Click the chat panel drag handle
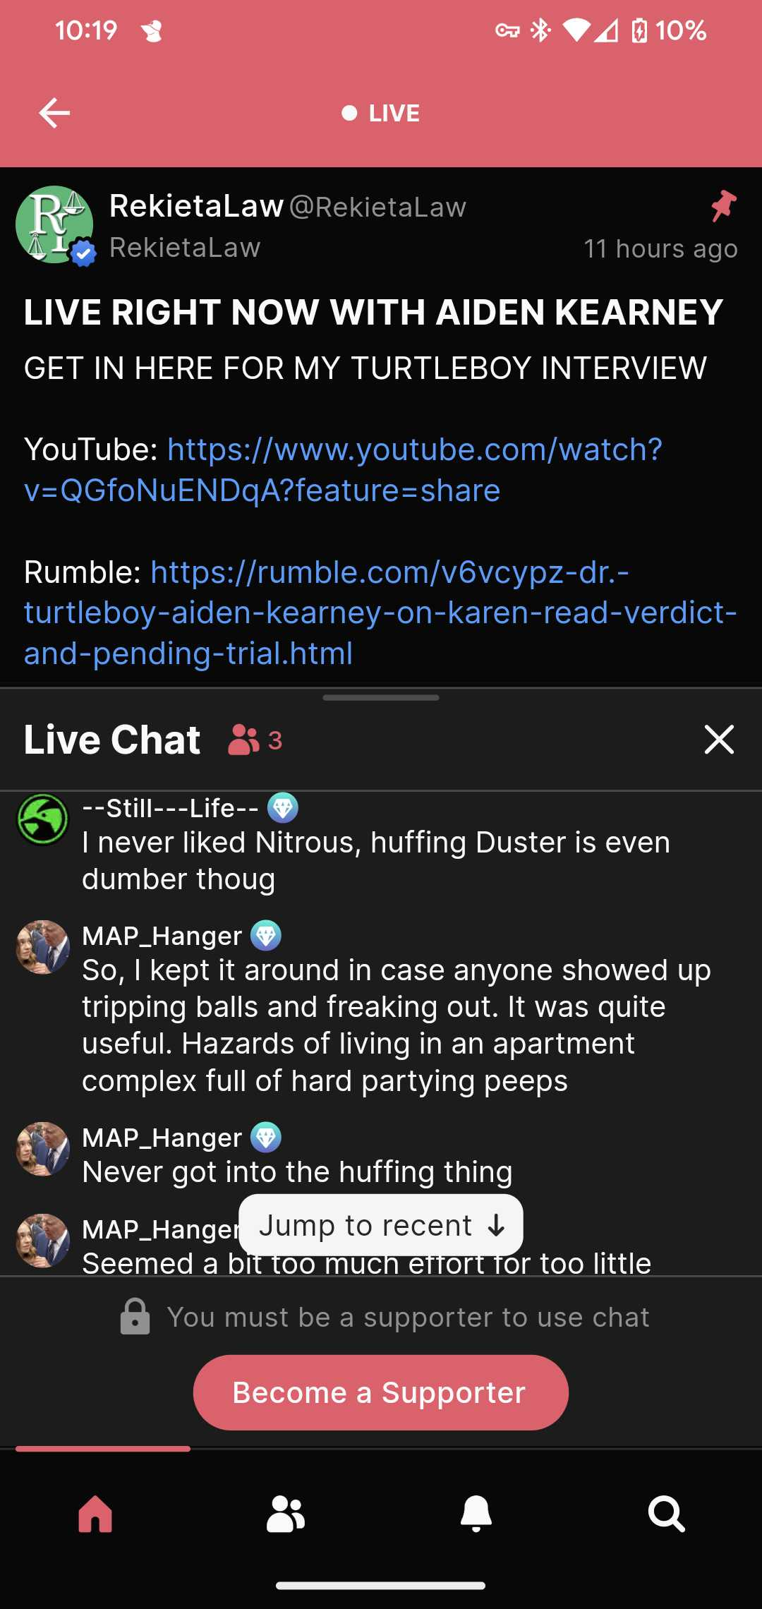The width and height of the screenshot is (762, 1609). [381, 698]
